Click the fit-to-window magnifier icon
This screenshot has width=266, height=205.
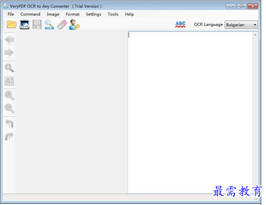click(9, 67)
